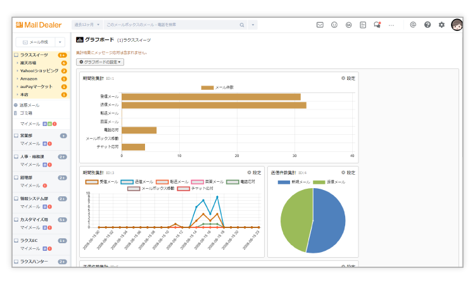Expand the Yahoo!ショッピング folder arrow
The width and height of the screenshot is (475, 285).
click(x=17, y=71)
